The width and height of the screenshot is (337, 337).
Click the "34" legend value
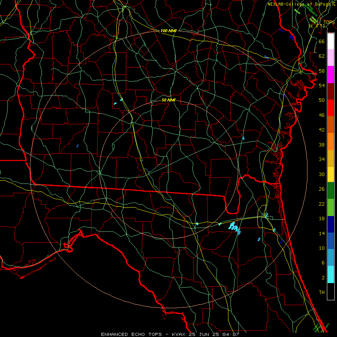click(322, 160)
